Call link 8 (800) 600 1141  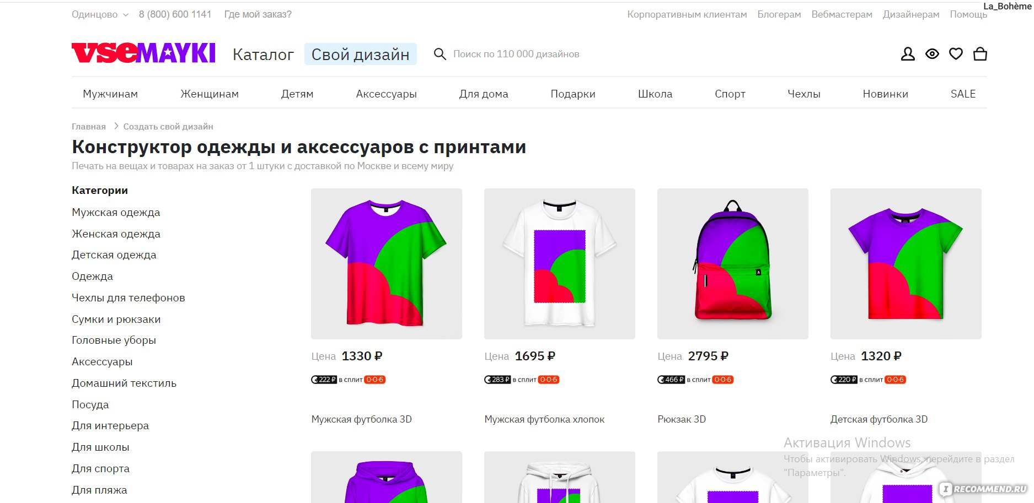click(x=175, y=14)
